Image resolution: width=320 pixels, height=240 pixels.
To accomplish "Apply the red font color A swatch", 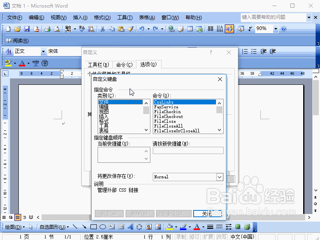I will (x=22, y=63).
